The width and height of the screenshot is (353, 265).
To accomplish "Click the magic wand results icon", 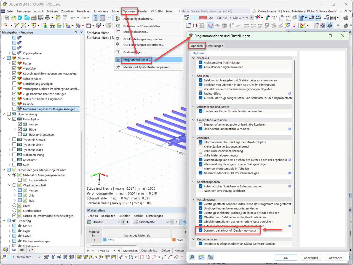I will click(288, 25).
